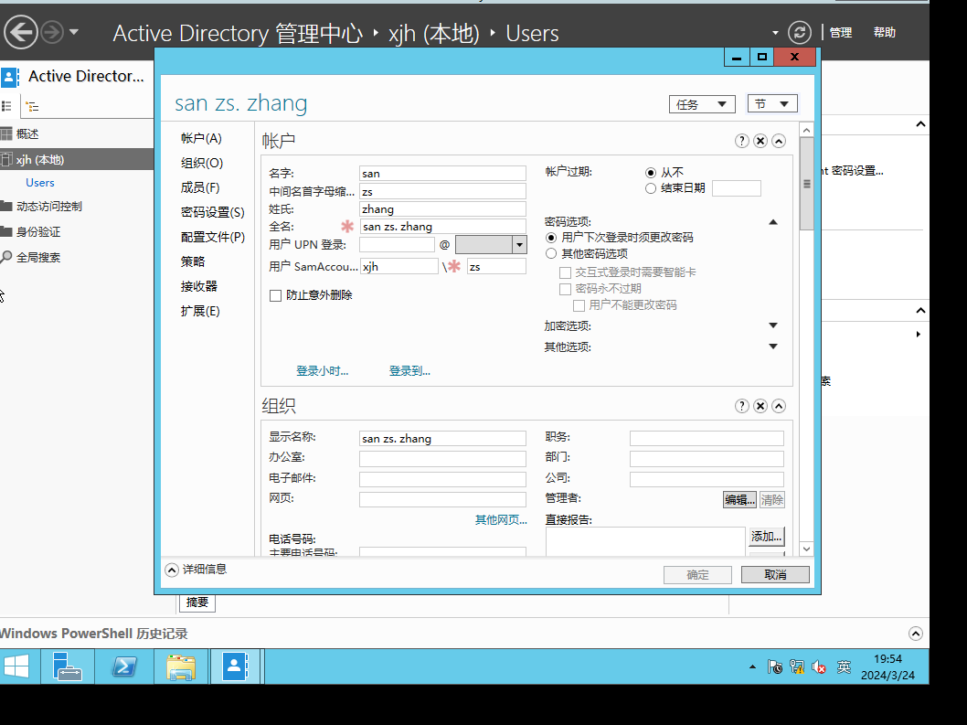
Task: Jump to 组织(O) section
Action: coord(202,163)
